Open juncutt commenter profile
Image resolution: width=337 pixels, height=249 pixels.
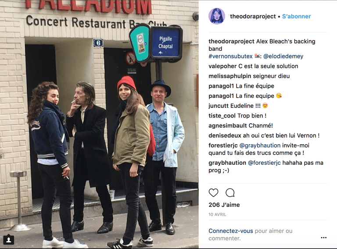219,106
